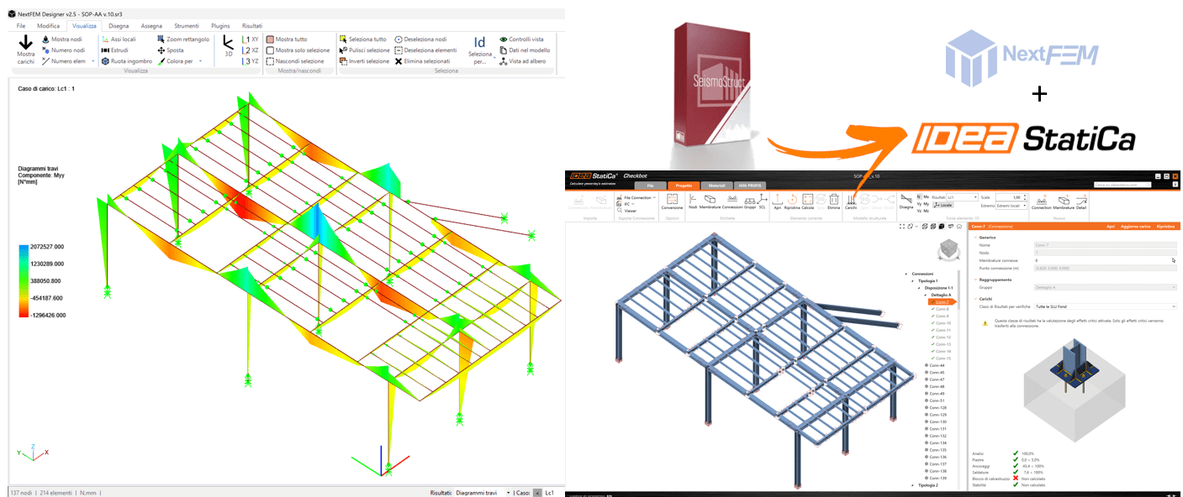This screenshot has width=1183, height=497.
Task: Set view to YZ plane
Action: pos(251,60)
